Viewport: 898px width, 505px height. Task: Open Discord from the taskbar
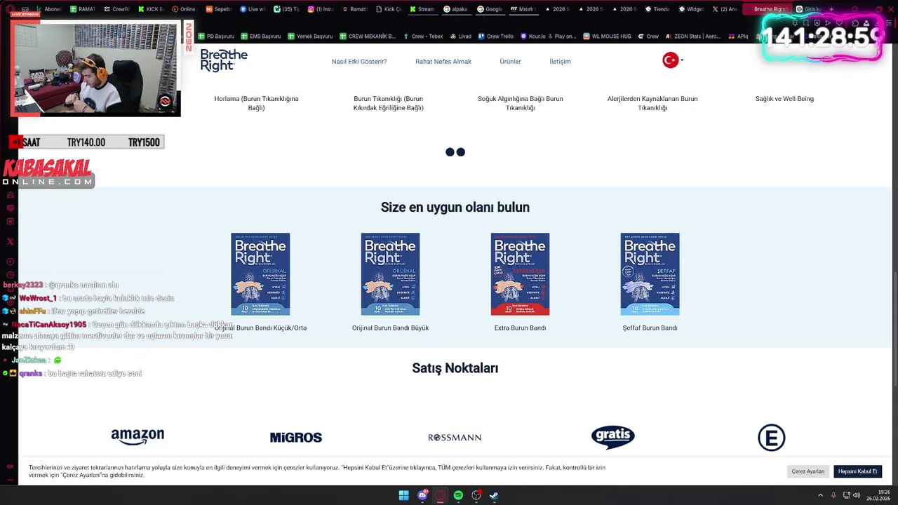tap(422, 495)
